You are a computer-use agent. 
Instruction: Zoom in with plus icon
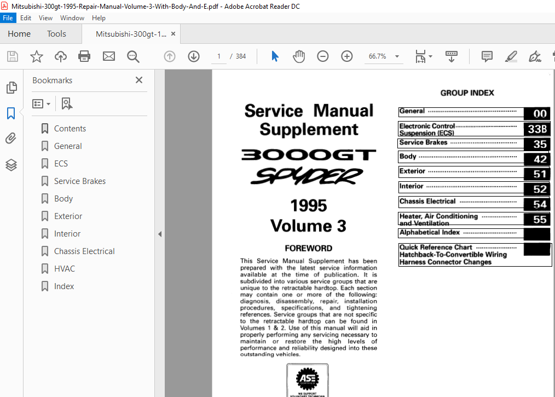tap(347, 56)
